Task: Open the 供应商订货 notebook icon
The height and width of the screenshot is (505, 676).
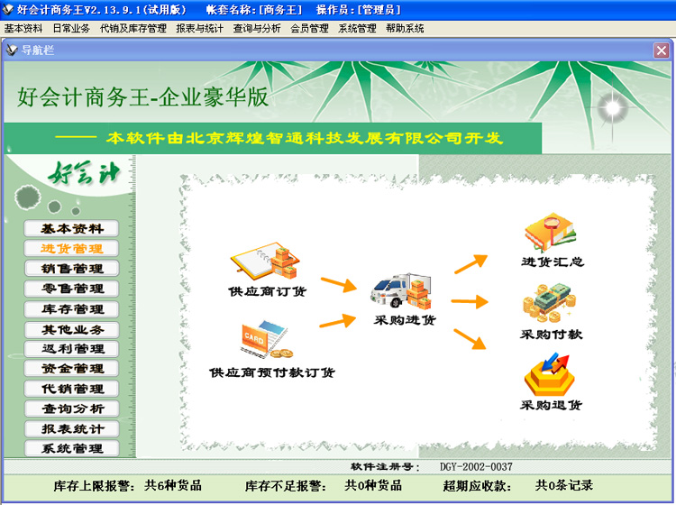Action: [x=265, y=261]
